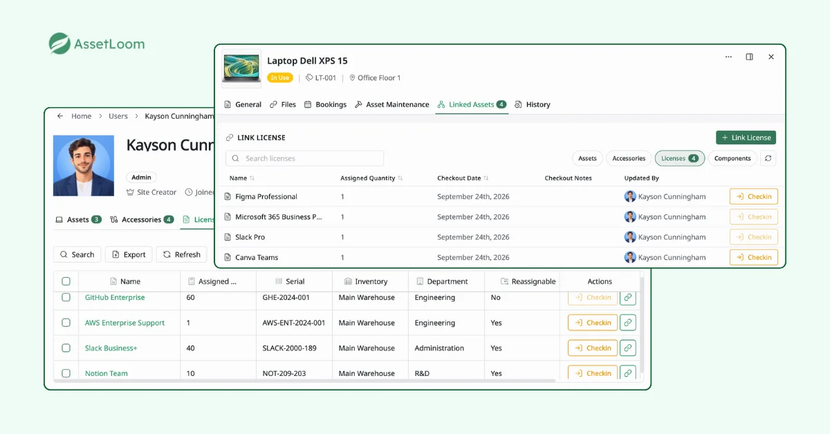Click the Slack Pro license row
Image resolution: width=830 pixels, height=434 pixels.
point(501,237)
